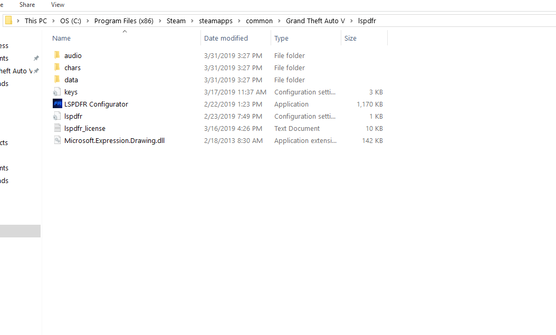Select the Microsoft.Expression.Drawing.dll file icon

(x=57, y=140)
